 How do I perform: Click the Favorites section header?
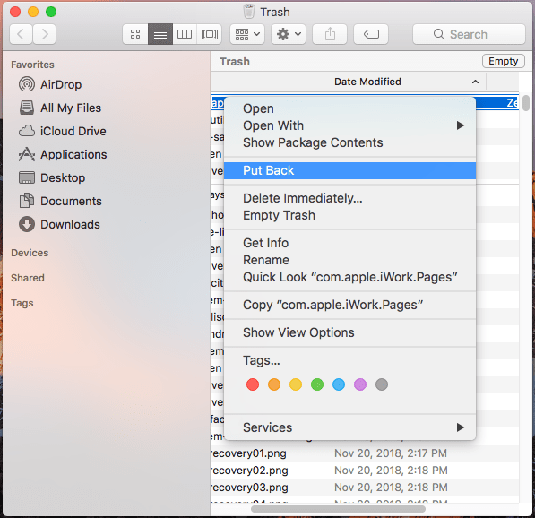click(32, 65)
